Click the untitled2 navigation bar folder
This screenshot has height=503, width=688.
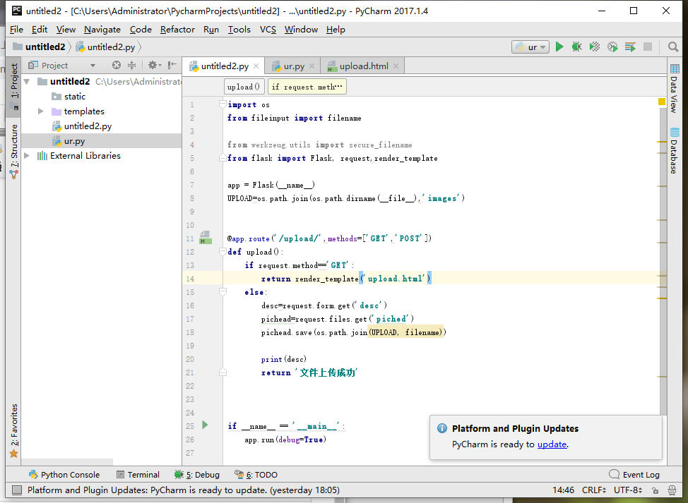[x=39, y=47]
